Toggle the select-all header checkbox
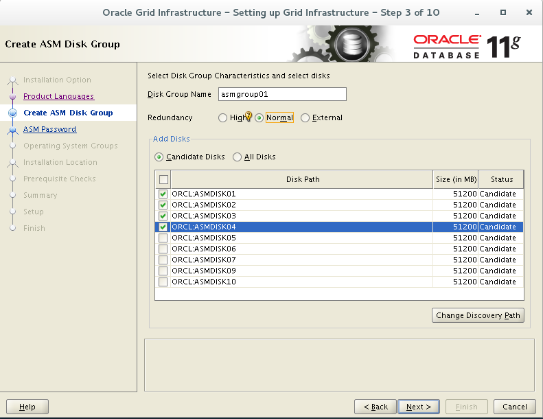This screenshot has height=419, width=543. click(163, 179)
